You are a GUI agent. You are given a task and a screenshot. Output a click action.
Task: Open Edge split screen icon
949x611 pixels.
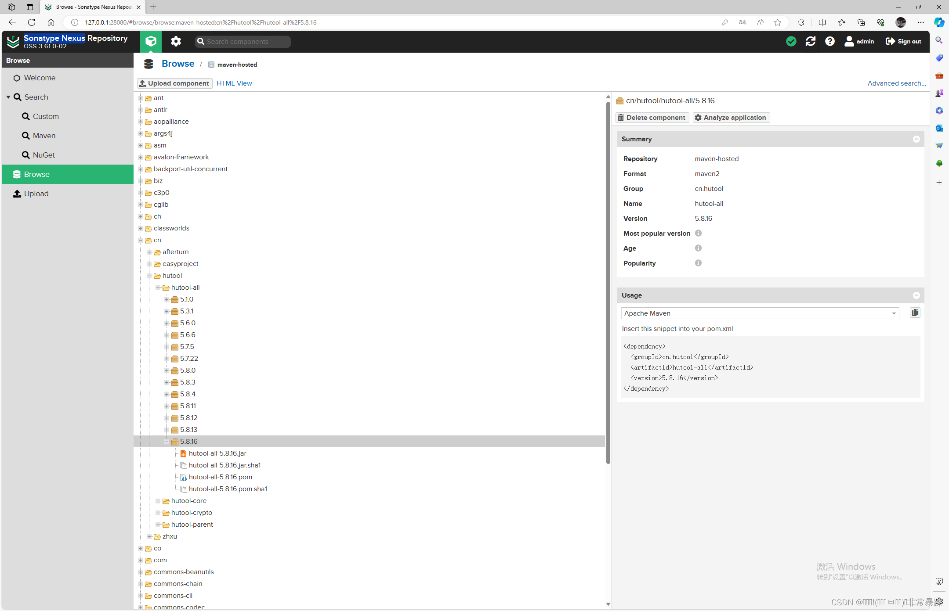822,22
